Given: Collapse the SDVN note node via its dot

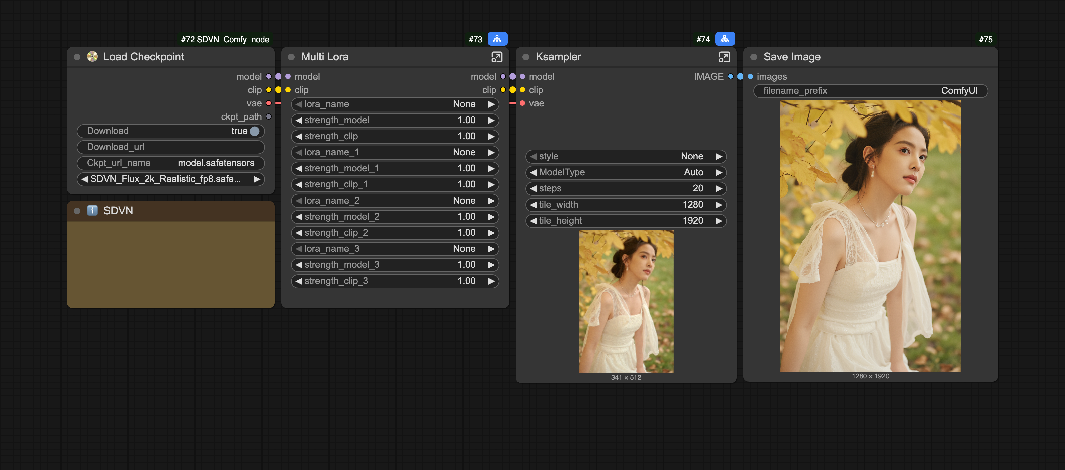Looking at the screenshot, I should pos(77,211).
